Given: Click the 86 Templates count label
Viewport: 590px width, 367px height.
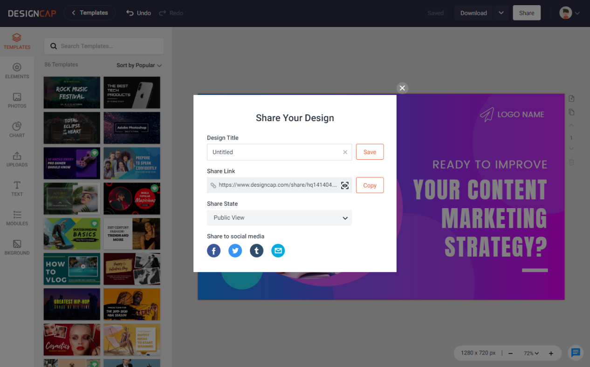Looking at the screenshot, I should click(61, 65).
